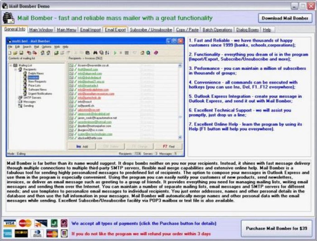Click recipient list scroll down arrow
The image size is (317, 241).
coord(180,137)
